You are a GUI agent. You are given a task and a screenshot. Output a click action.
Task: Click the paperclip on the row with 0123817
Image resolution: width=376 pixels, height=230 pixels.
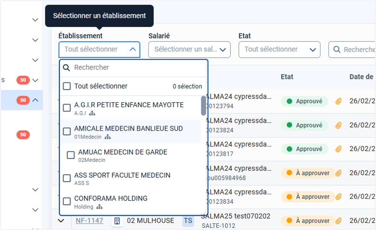338,149
